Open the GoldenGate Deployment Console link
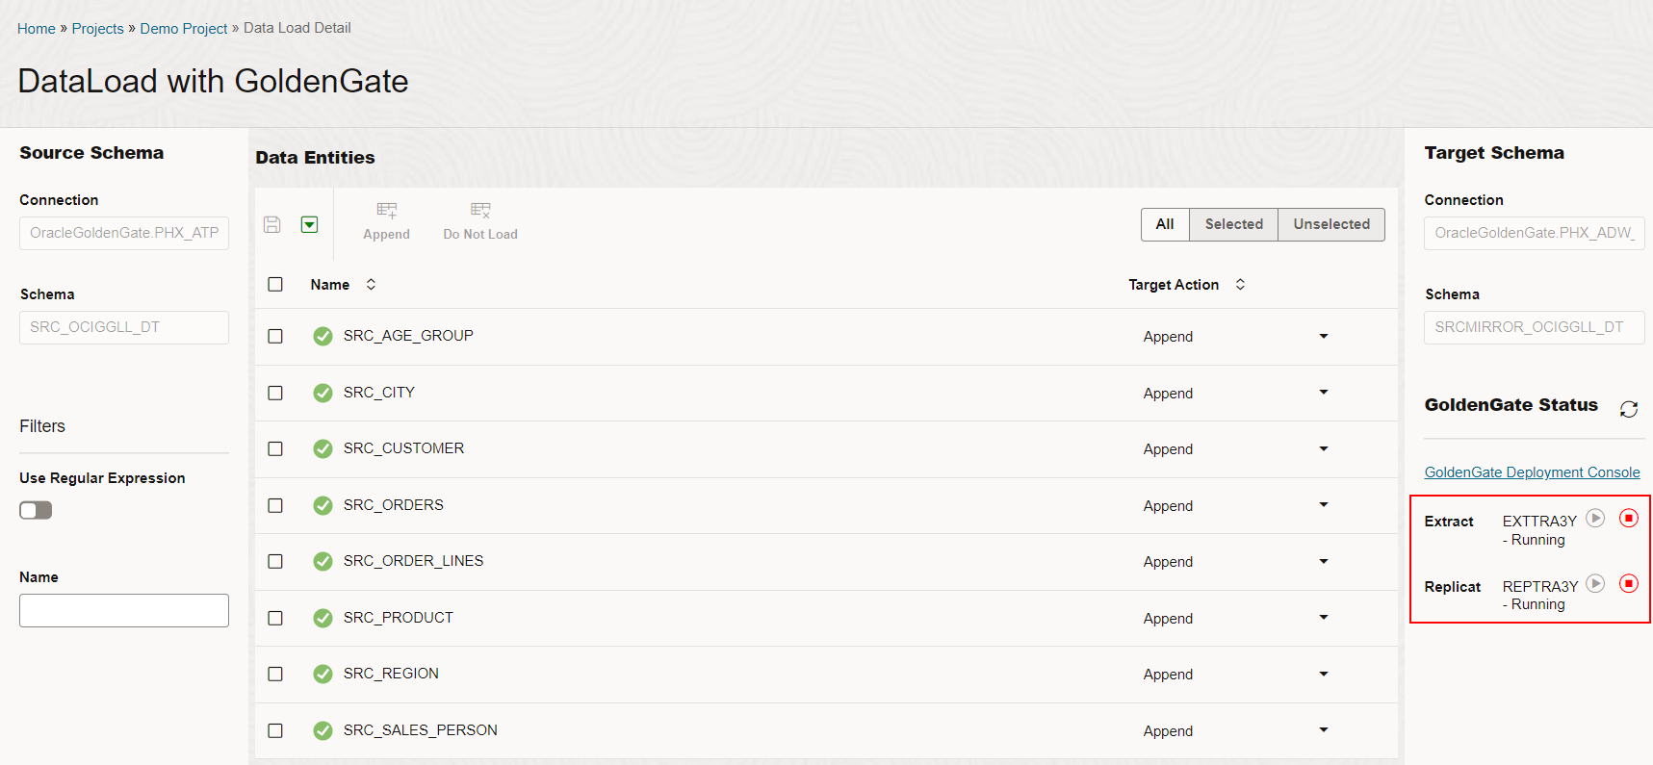This screenshot has width=1653, height=765. (x=1532, y=472)
